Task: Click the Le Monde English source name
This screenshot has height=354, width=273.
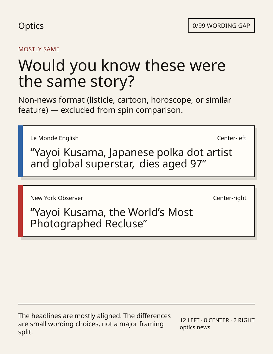Action: (54, 138)
